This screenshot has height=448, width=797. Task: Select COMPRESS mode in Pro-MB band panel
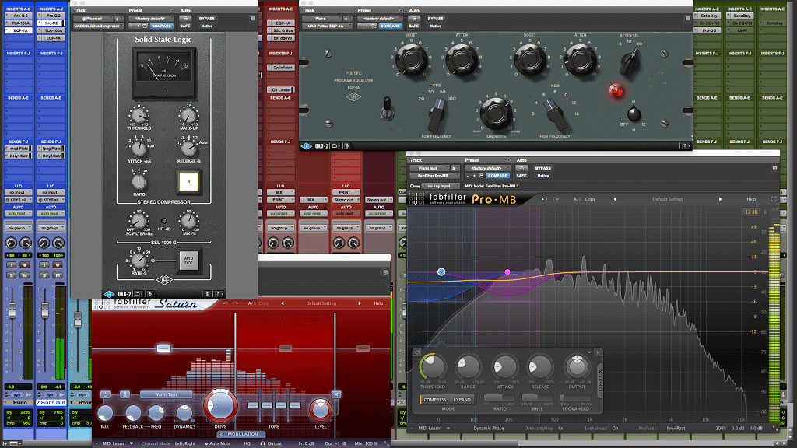tap(434, 400)
